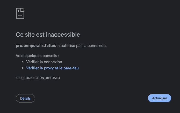
Task: Click the "Ce site est inaccessible" heading
Action: point(48,34)
